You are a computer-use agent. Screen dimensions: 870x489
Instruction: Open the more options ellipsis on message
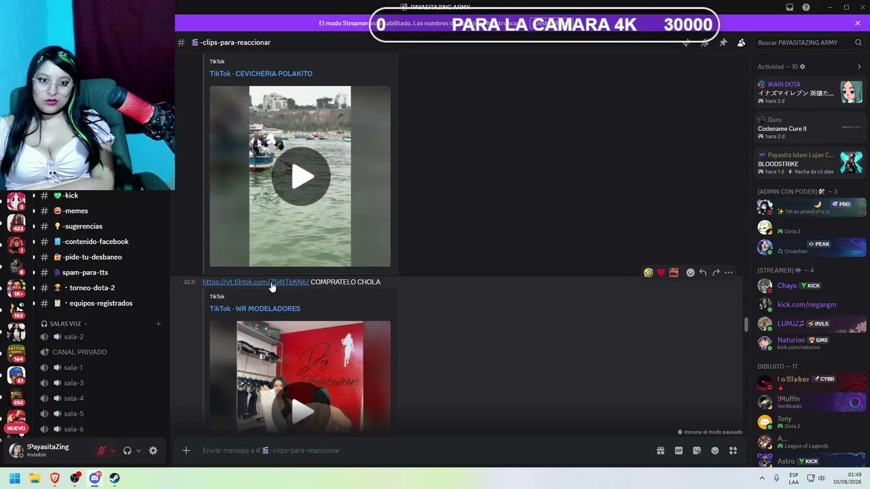(729, 272)
